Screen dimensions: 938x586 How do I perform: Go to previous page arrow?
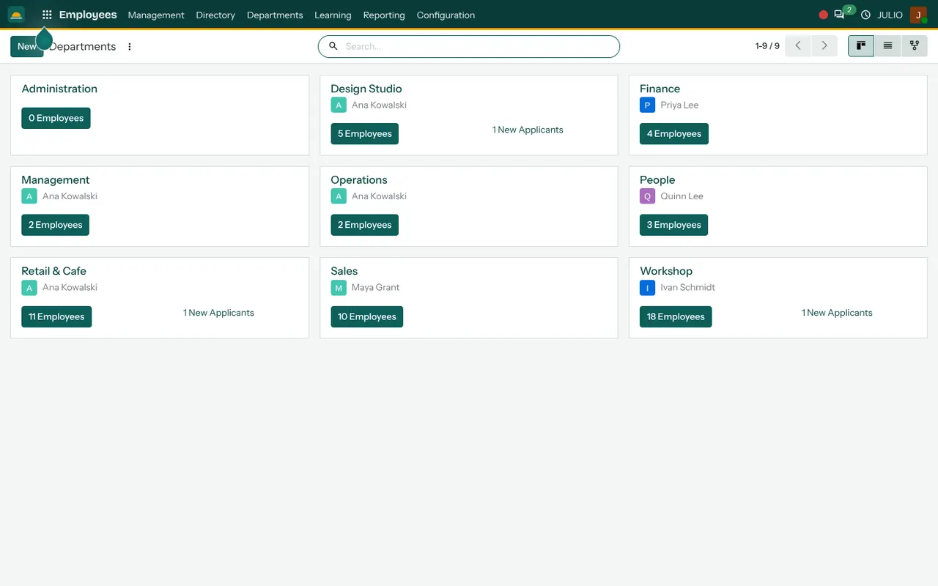click(x=798, y=45)
